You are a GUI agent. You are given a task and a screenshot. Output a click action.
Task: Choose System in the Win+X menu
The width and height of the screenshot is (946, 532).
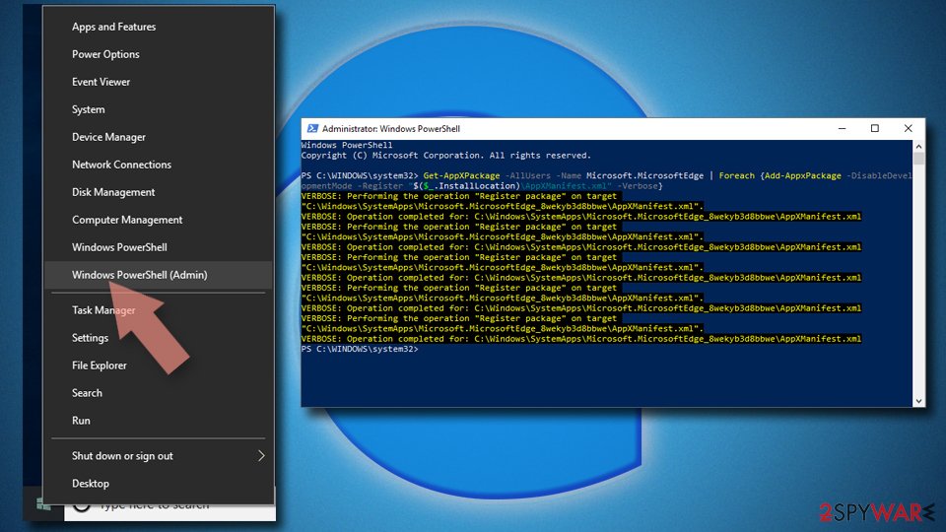[x=88, y=109]
